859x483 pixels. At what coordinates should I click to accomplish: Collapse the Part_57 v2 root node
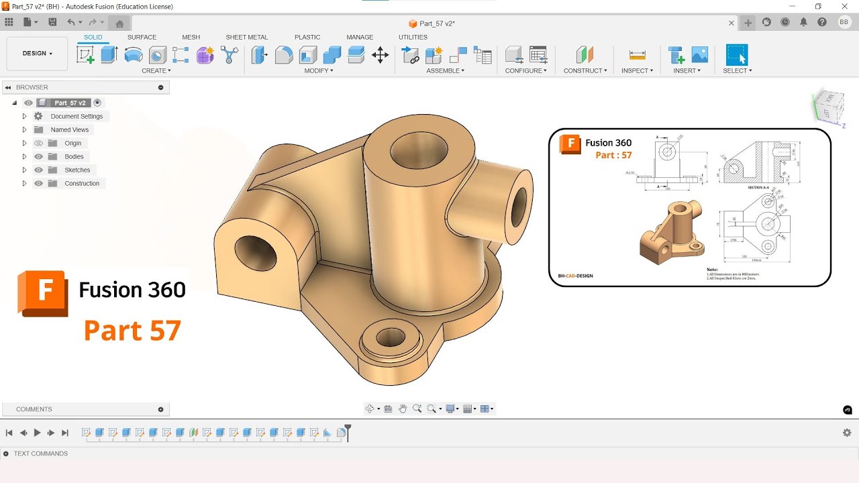pos(14,103)
